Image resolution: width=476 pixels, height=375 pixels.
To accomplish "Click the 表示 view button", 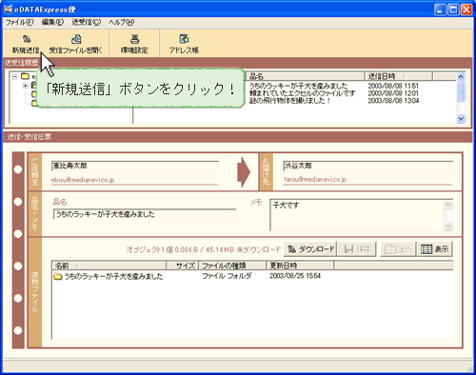I will pyautogui.click(x=435, y=249).
